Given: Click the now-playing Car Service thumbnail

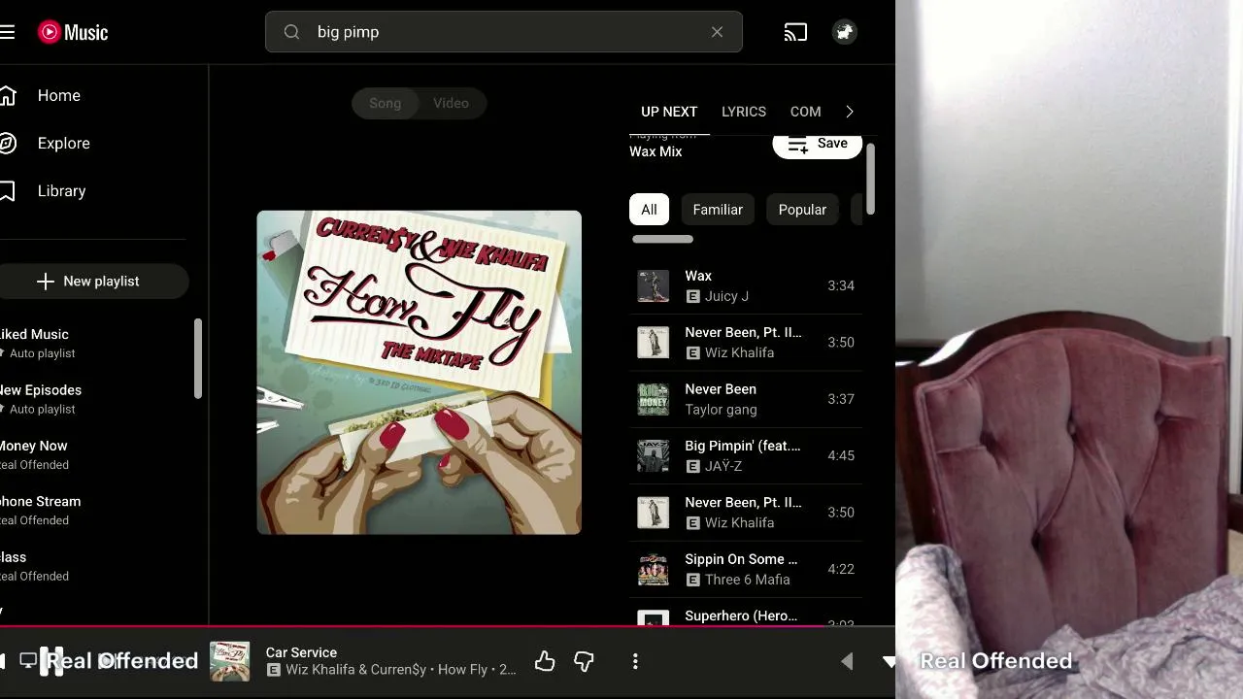Looking at the screenshot, I should 230,661.
